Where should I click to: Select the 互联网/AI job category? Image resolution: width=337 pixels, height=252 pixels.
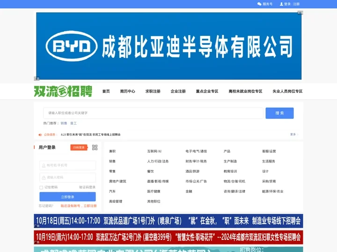click(154, 151)
